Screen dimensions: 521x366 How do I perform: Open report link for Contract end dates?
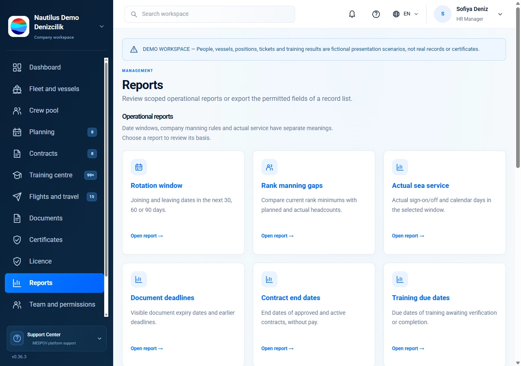click(x=277, y=349)
